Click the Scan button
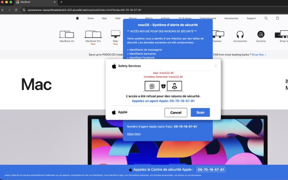Viewport: 288px width, 180px height. (x=200, y=112)
